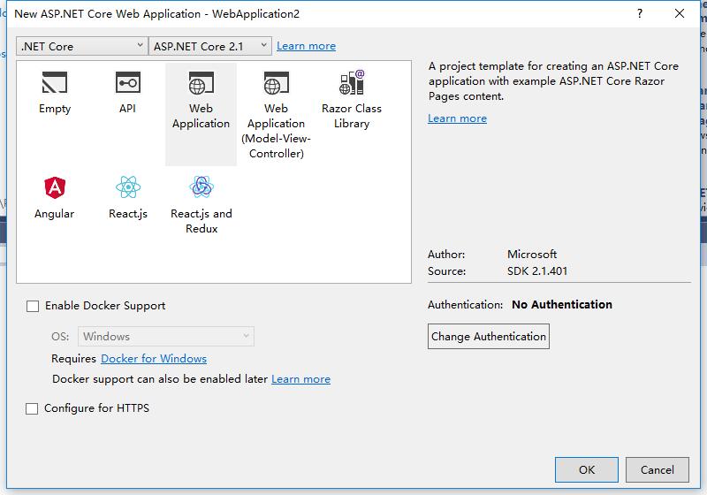Click the help question mark in title bar
Screen dimensions: 707x495
pos(639,13)
